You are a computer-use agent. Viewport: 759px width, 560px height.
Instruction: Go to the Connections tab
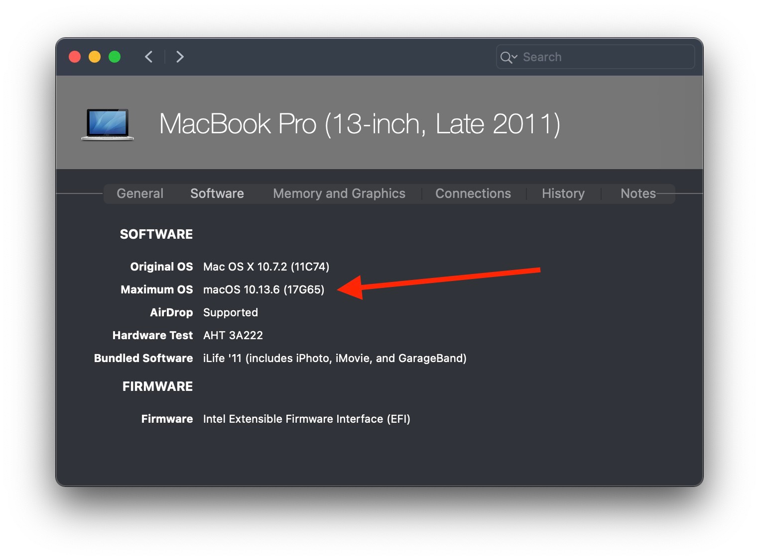tap(473, 193)
